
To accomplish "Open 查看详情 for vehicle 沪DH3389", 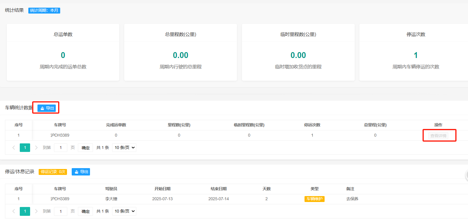I will pyautogui.click(x=438, y=135).
